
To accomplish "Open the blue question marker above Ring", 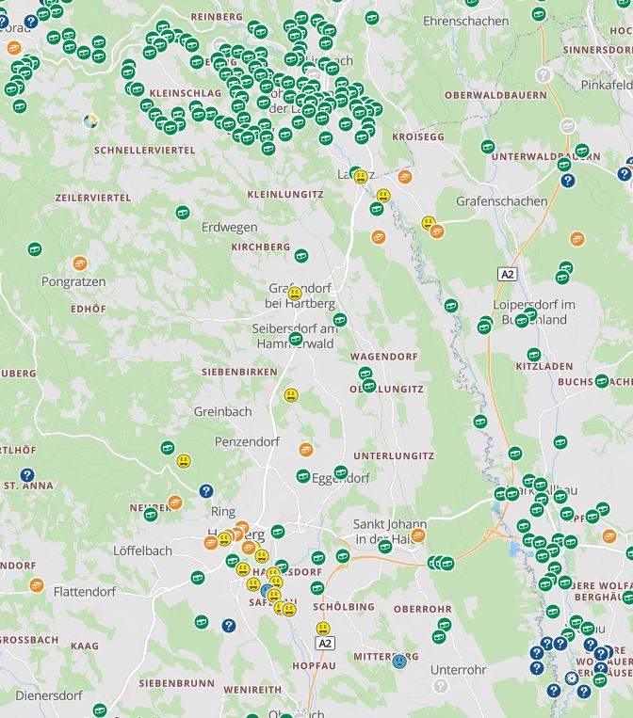I will 206,490.
